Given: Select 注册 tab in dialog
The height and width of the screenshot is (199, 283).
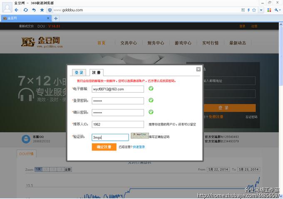Looking at the screenshot, I should (97, 73).
